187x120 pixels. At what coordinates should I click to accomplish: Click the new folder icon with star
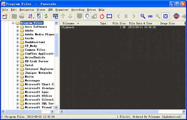click(x=5, y=16)
